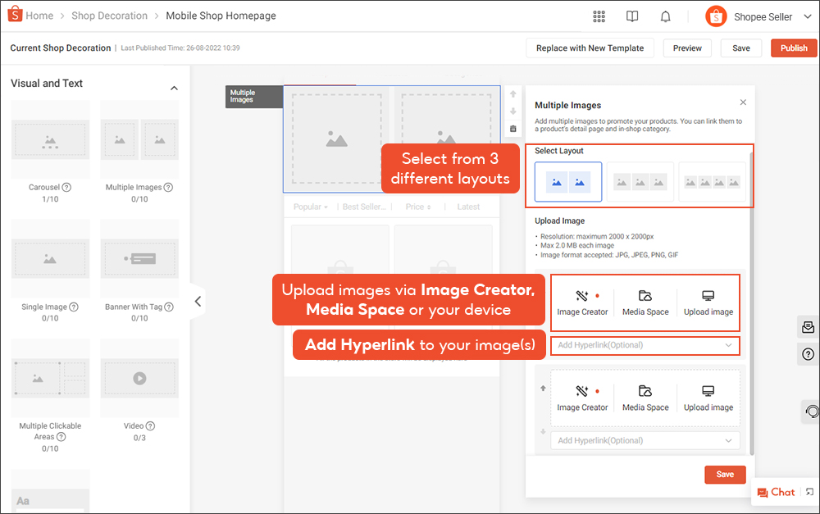The width and height of the screenshot is (820, 514).
Task: Go to the Shop Decoration breadcrumb
Action: [x=109, y=16]
